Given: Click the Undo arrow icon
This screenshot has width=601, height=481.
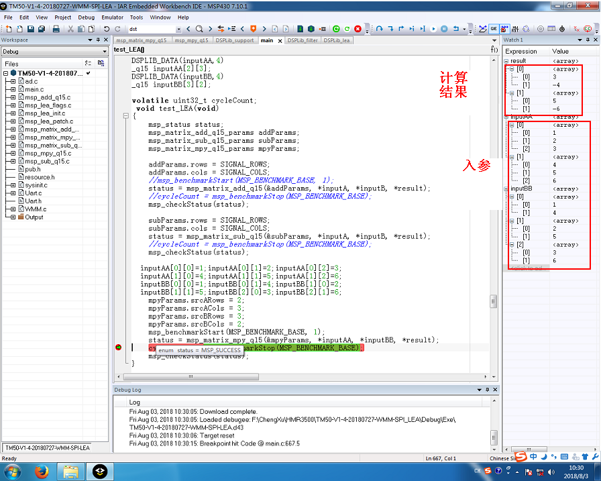Looking at the screenshot, I should [107, 30].
